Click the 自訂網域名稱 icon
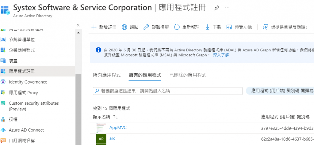This screenshot has height=145, width=314. click(3, 140)
